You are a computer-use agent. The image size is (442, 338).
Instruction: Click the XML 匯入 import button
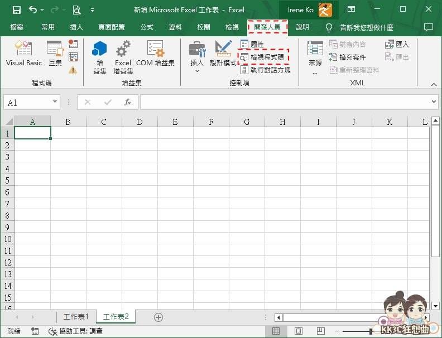397,44
